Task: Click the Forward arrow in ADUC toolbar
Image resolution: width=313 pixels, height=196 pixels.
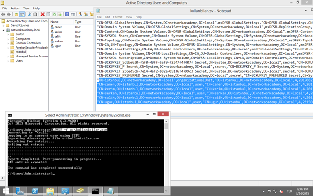Action: pos(8,15)
